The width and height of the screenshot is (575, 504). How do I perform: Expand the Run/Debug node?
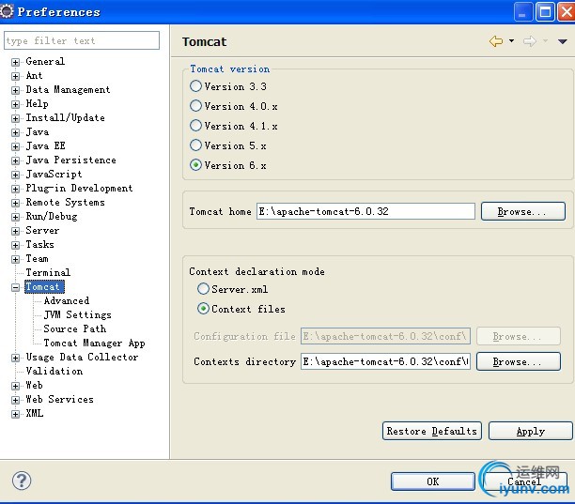pyautogui.click(x=15, y=217)
